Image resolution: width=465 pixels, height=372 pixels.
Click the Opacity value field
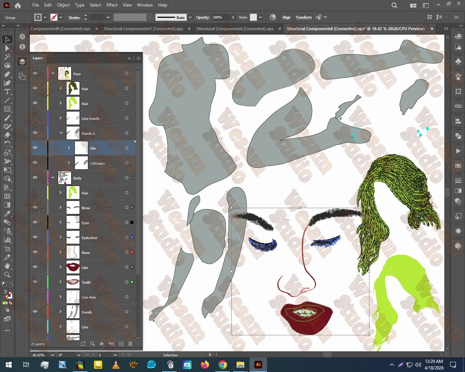coord(221,17)
